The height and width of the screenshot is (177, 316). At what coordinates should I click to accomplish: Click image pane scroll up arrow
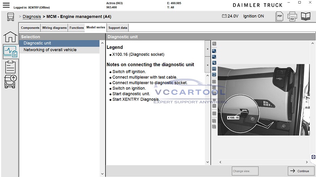[x=312, y=43]
